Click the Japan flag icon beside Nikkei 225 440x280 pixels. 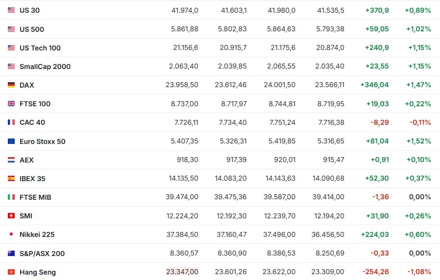[x=11, y=234]
